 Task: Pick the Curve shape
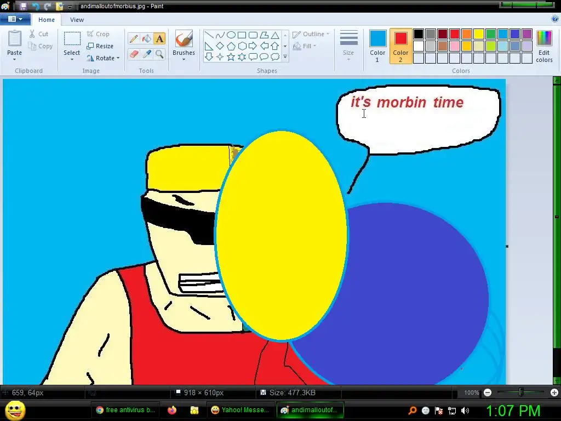[220, 35]
